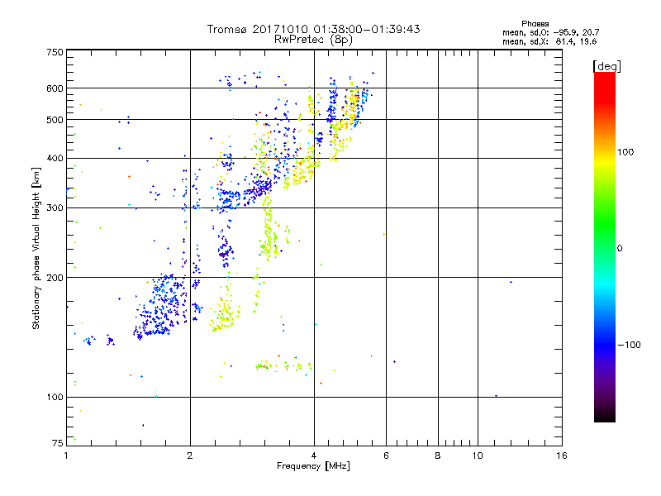
Task: Click the y-axis '750' tick label
Action: point(55,52)
